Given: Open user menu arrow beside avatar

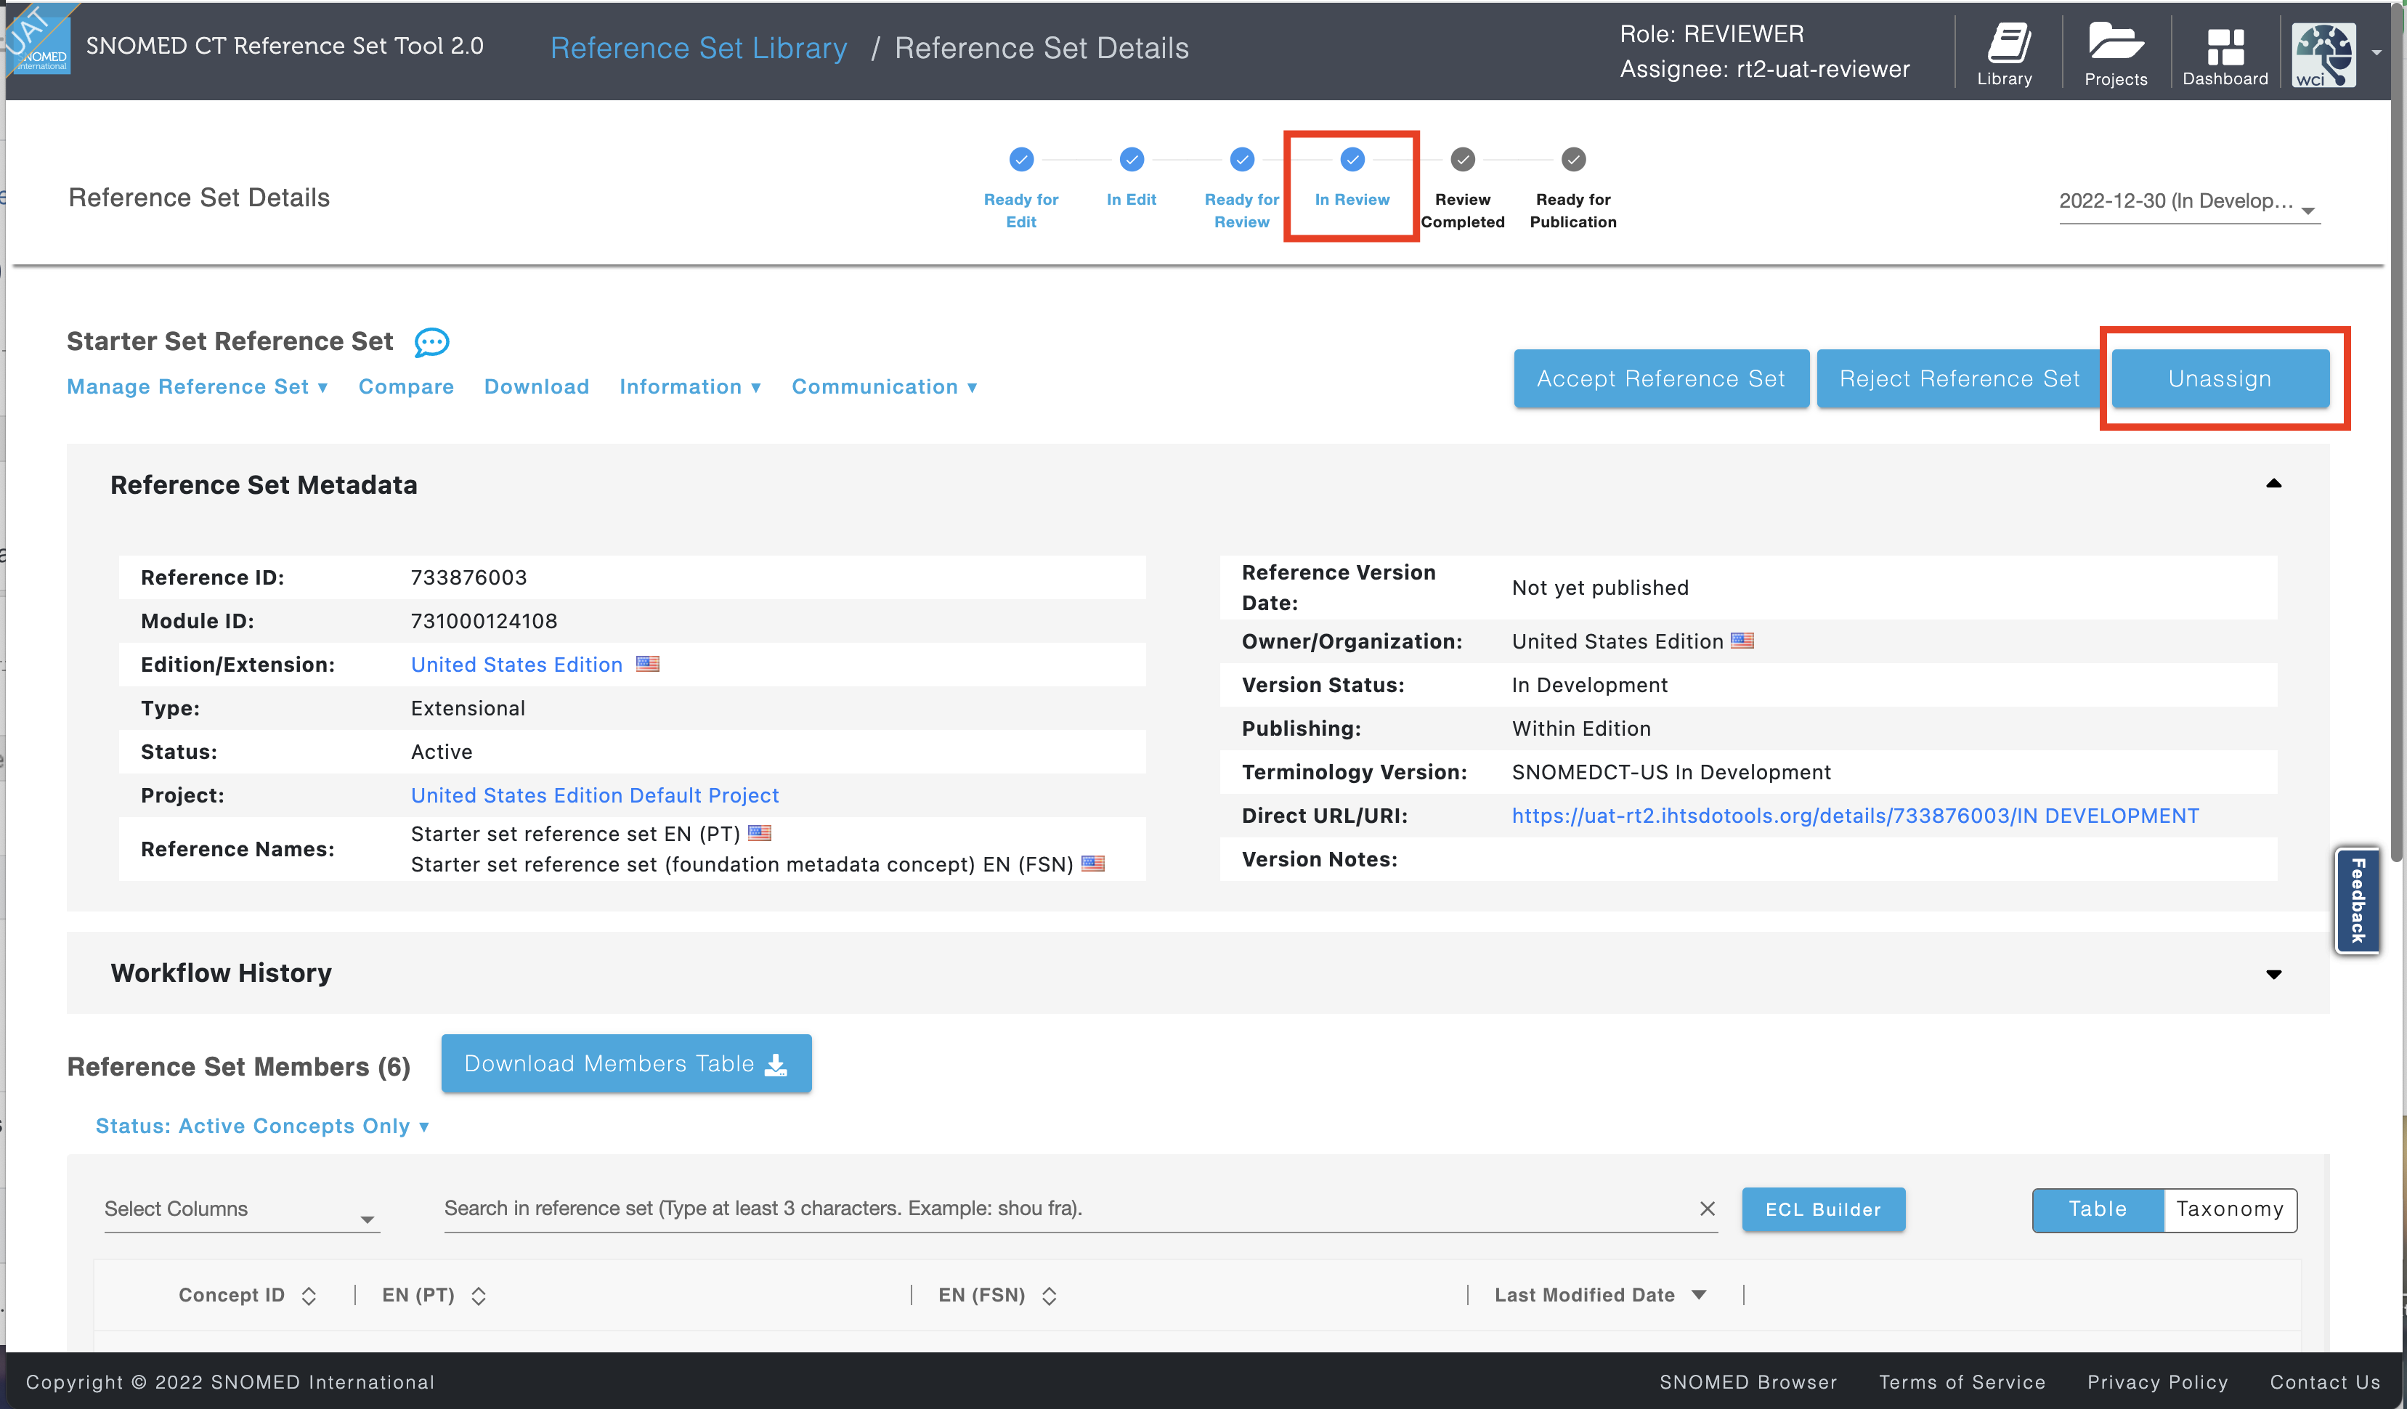Looking at the screenshot, I should click(2376, 54).
